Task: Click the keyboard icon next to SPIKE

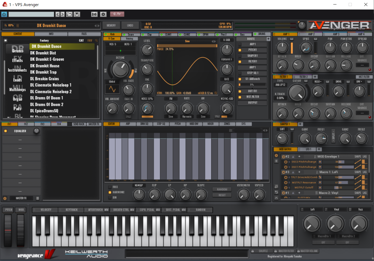Action: tap(316, 39)
